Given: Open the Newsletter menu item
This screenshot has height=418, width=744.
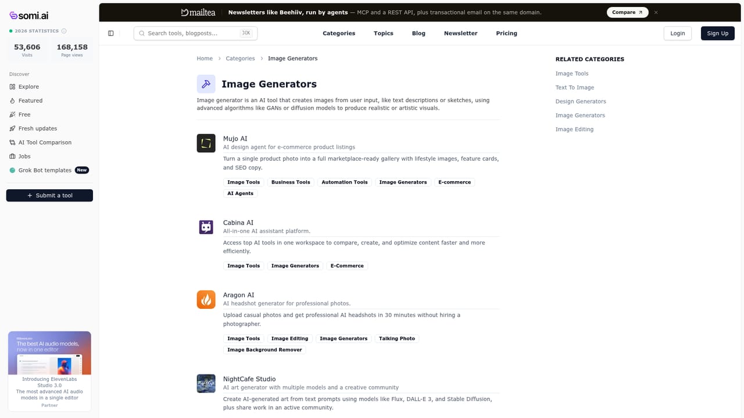Looking at the screenshot, I should (461, 33).
